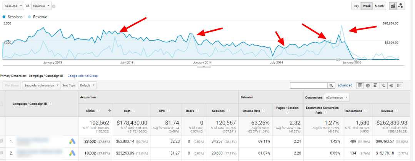The height and width of the screenshot is (161, 415).
Task: Click the search magnifier button
Action: pyautogui.click(x=331, y=85)
